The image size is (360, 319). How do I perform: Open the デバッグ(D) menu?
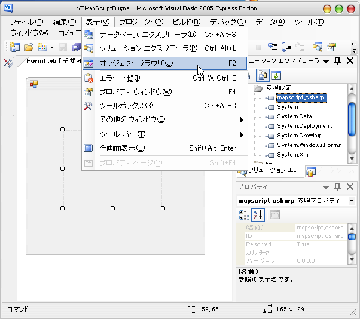coord(228,22)
